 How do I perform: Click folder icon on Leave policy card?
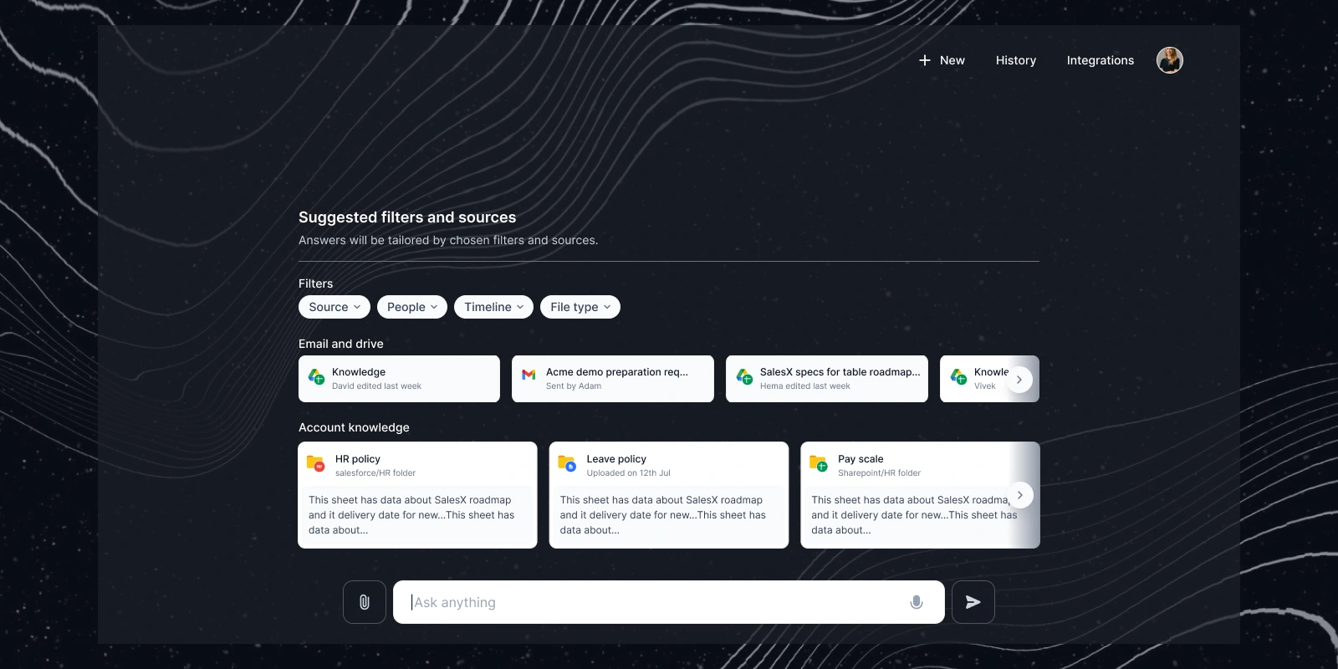click(x=567, y=463)
